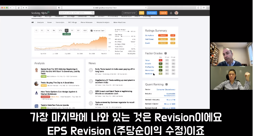Select the 5D chart range
Screen dimensions: 254x136
(42, 31)
